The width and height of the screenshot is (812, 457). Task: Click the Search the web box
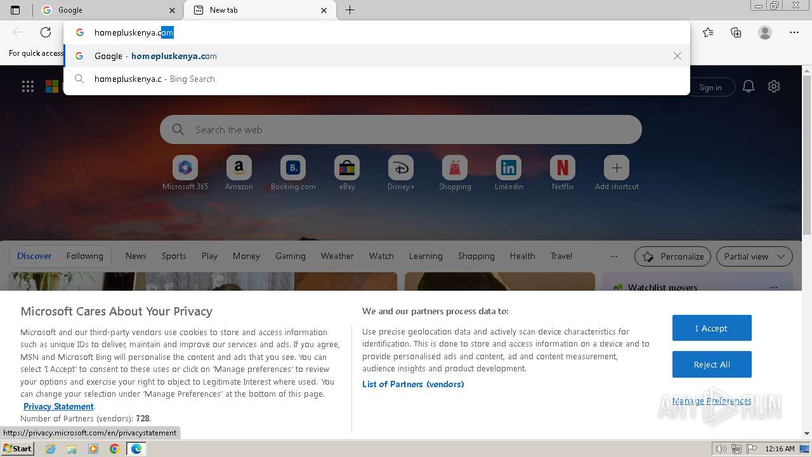click(401, 129)
